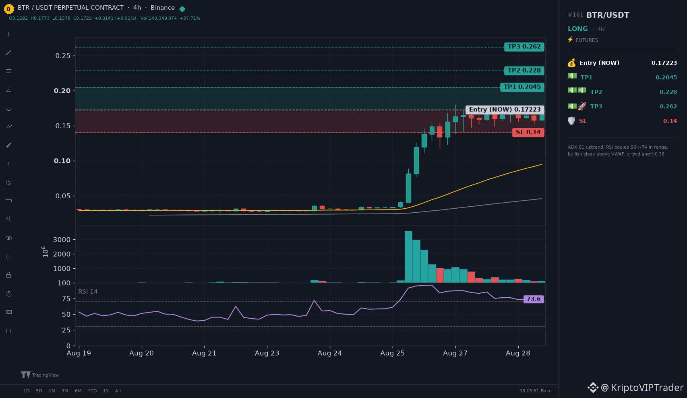Image resolution: width=687 pixels, height=398 pixels.
Task: Click the TP1 value 0.2045 in panel
Action: click(x=666, y=77)
